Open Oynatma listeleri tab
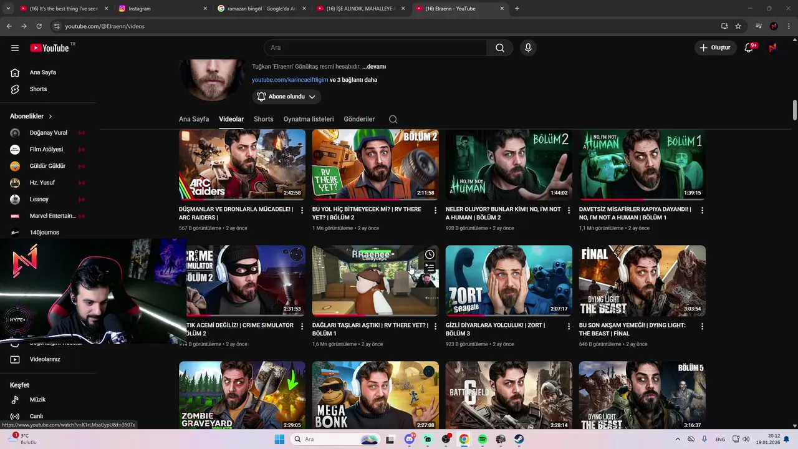 [309, 119]
